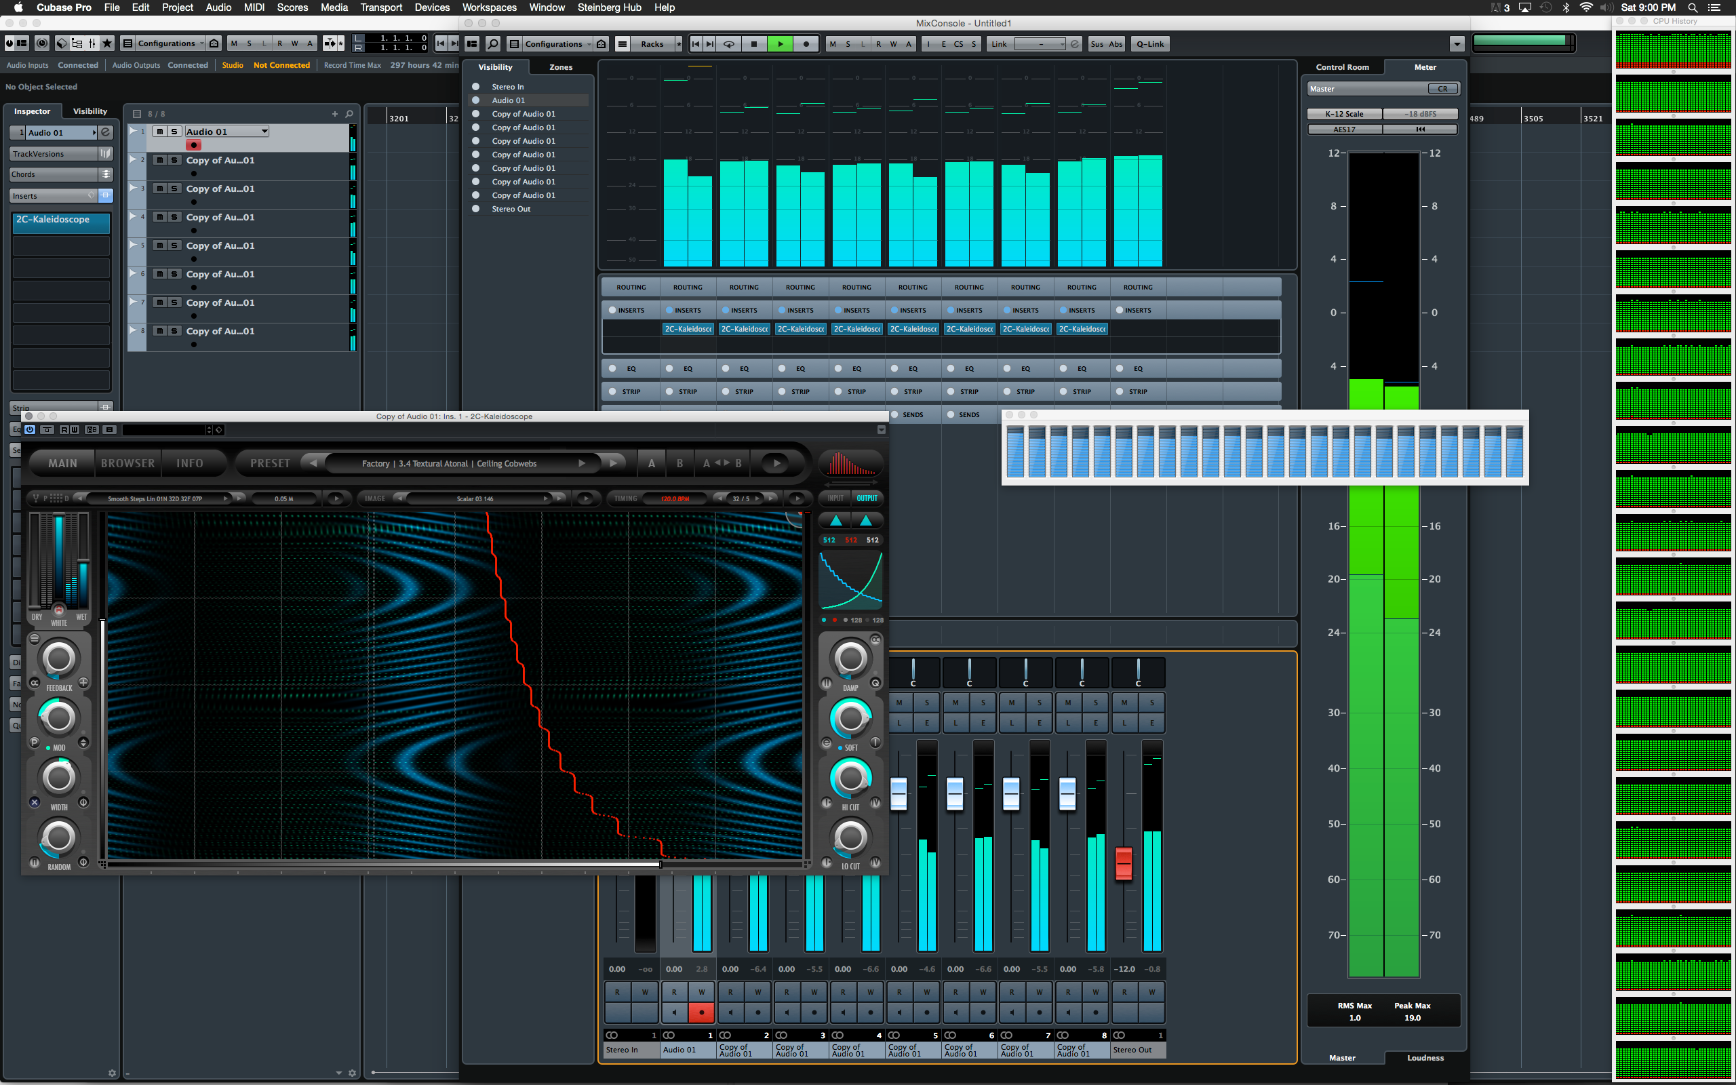Open plugin window context menu arrow

(881, 430)
